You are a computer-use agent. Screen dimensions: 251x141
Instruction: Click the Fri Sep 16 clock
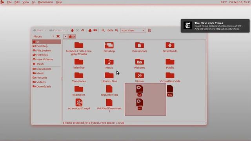pyautogui.click(x=240, y=2)
